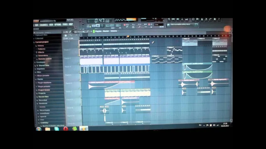
Task: Expand the Mixer presets folder
Action: pyautogui.click(x=43, y=76)
